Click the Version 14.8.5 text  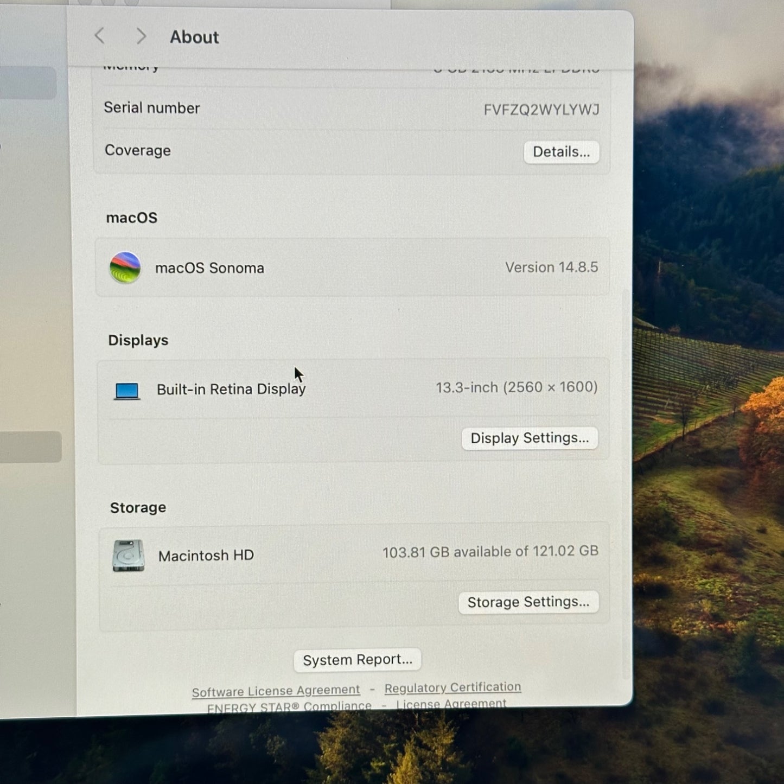click(552, 267)
